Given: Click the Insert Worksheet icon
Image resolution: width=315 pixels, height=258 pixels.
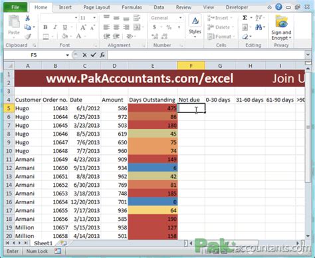Looking at the screenshot, I should click(64, 243).
